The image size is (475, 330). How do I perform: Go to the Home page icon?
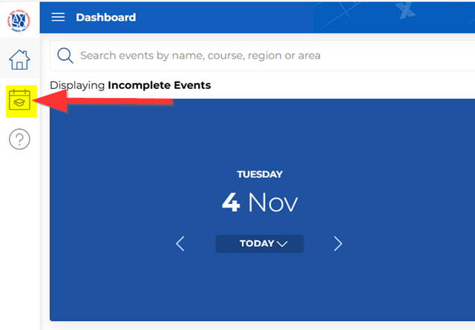coord(19,58)
